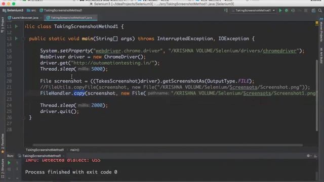Screen dimensions: 324x182
Task: Click TakingScreenshotMethod1 class in navigation bar
Action: click(61, 10)
